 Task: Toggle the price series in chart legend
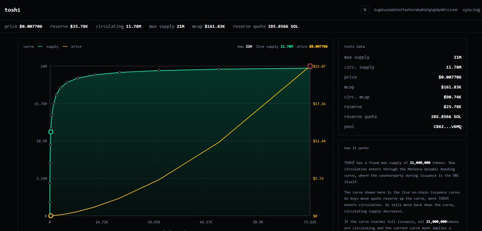pos(73,47)
